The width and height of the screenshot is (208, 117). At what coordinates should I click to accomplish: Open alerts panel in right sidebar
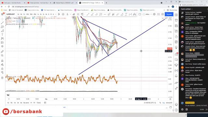coord(176,20)
